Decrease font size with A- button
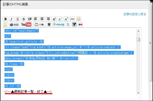This screenshot has height=101, width=153. pyautogui.click(x=60, y=19)
